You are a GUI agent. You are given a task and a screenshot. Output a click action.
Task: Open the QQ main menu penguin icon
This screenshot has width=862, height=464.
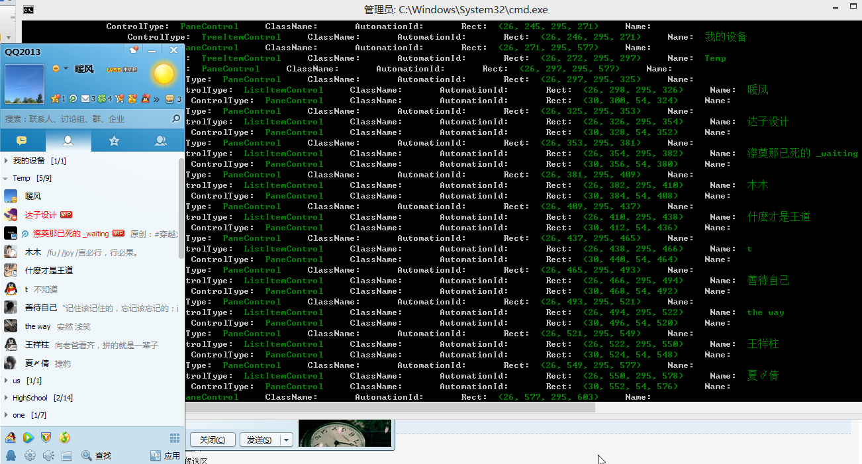(x=11, y=455)
